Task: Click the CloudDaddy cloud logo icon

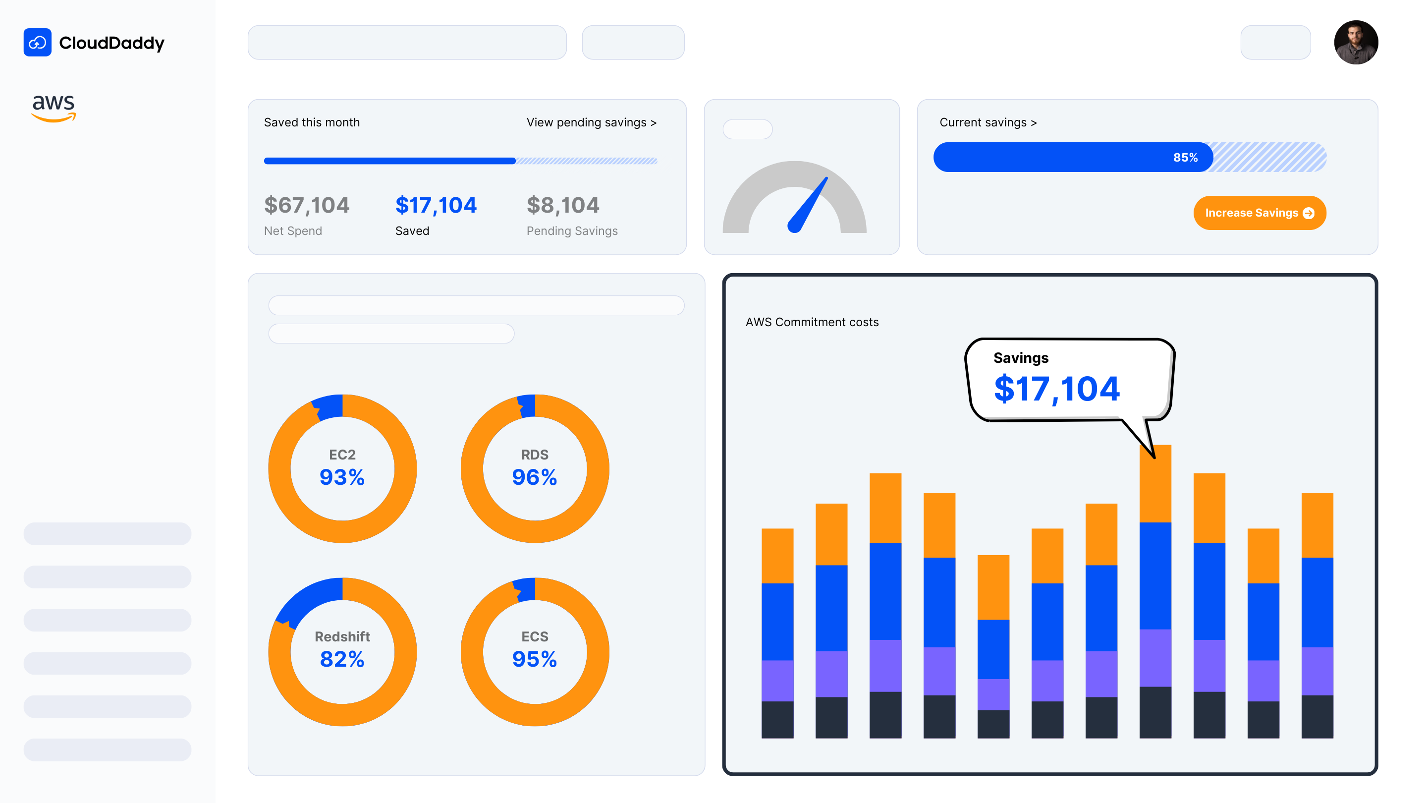Action: (37, 43)
